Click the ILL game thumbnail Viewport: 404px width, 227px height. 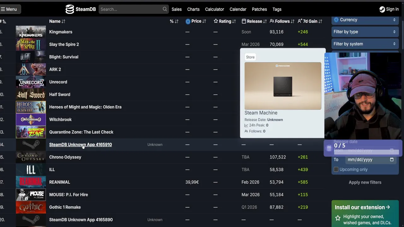tap(31, 170)
